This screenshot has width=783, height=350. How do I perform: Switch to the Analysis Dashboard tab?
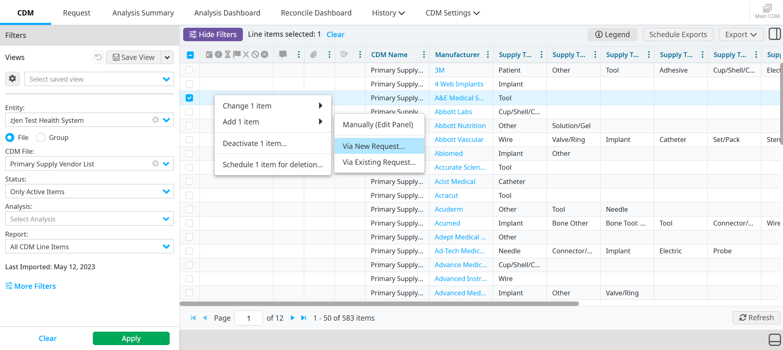(227, 13)
